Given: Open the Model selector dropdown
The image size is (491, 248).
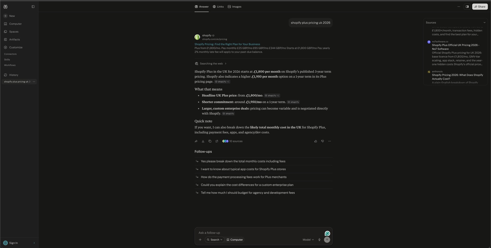Looking at the screenshot, I should click(x=308, y=240).
